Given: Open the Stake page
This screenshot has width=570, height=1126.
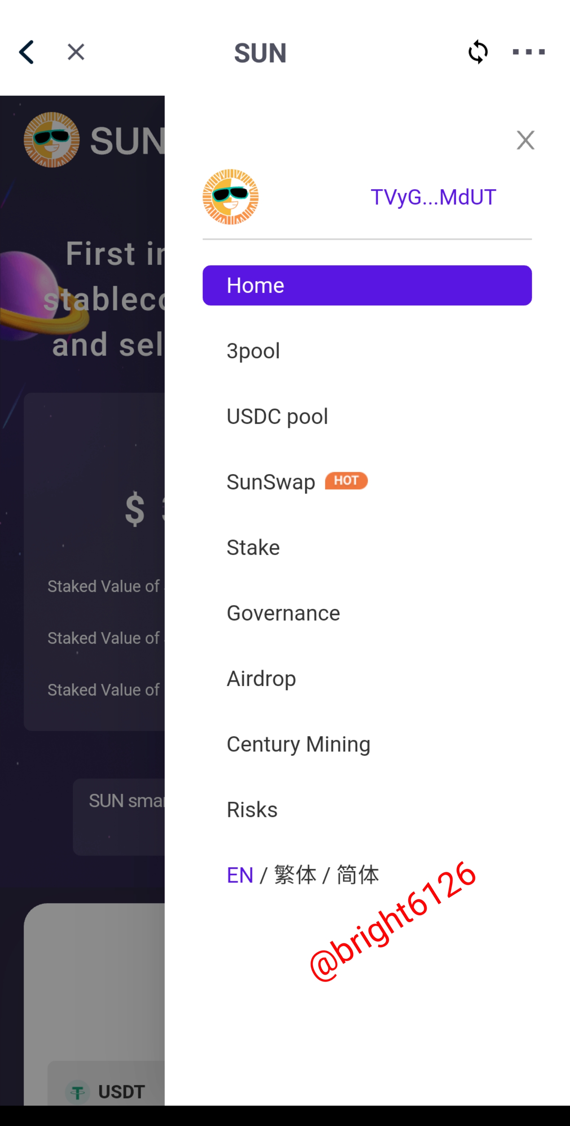Looking at the screenshot, I should point(253,548).
